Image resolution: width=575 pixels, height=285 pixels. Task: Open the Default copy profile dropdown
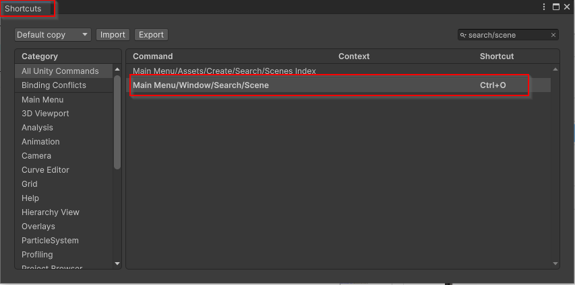53,35
